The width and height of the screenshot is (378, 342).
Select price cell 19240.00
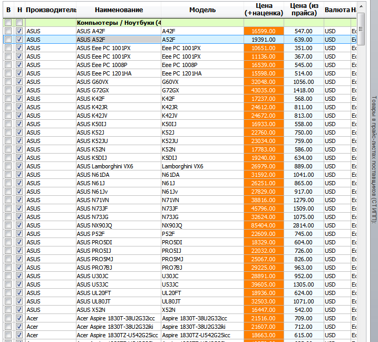(264, 158)
